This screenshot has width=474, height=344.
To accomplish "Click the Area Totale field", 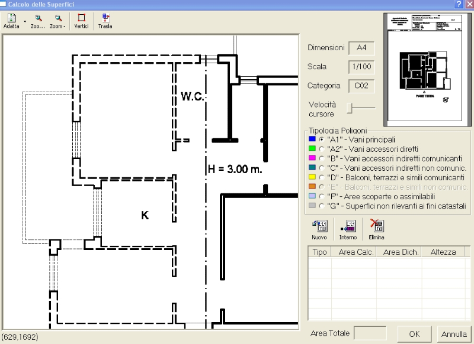I will tap(370, 333).
